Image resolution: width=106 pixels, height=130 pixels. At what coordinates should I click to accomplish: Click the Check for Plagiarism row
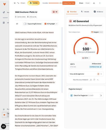pyautogui.click(x=86, y=95)
